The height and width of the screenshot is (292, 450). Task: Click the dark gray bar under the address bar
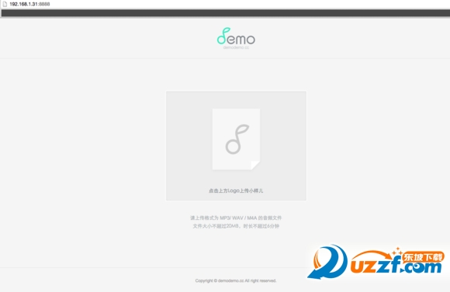tap(226, 13)
